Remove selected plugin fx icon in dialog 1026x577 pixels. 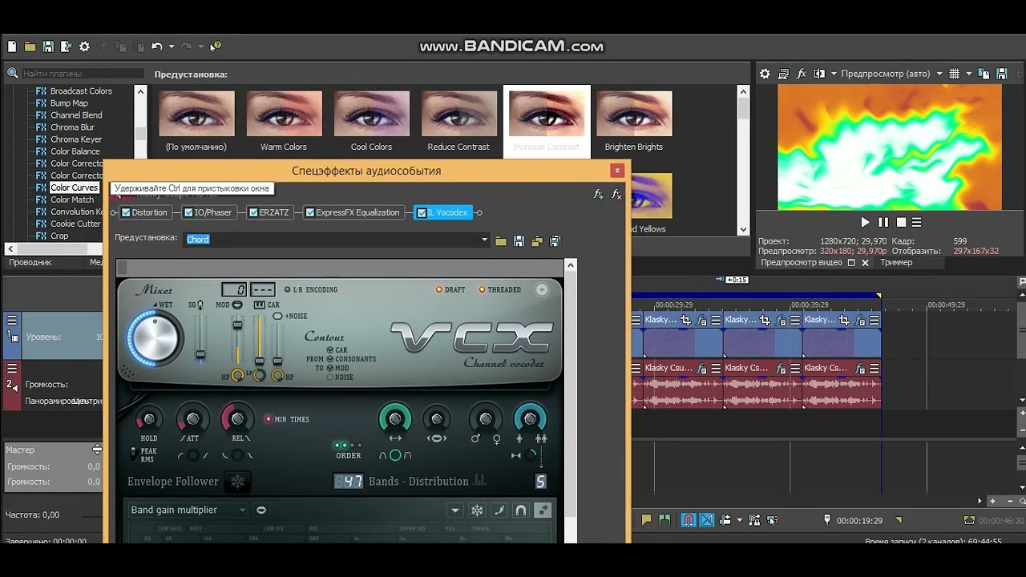[x=616, y=194]
